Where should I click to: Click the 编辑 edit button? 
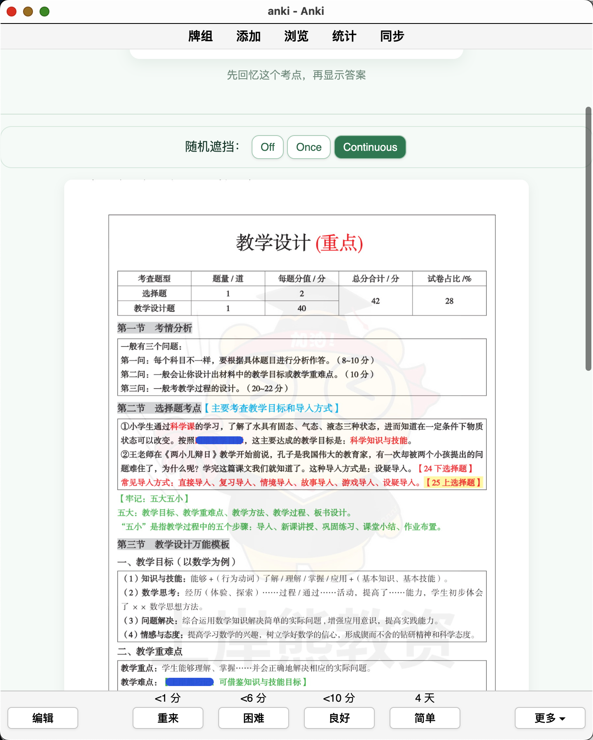pos(43,718)
